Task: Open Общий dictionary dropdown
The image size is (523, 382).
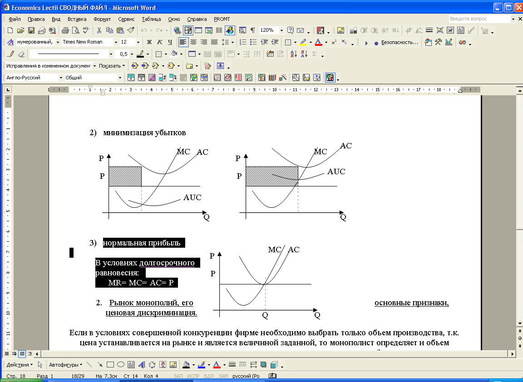Action: click(x=120, y=78)
